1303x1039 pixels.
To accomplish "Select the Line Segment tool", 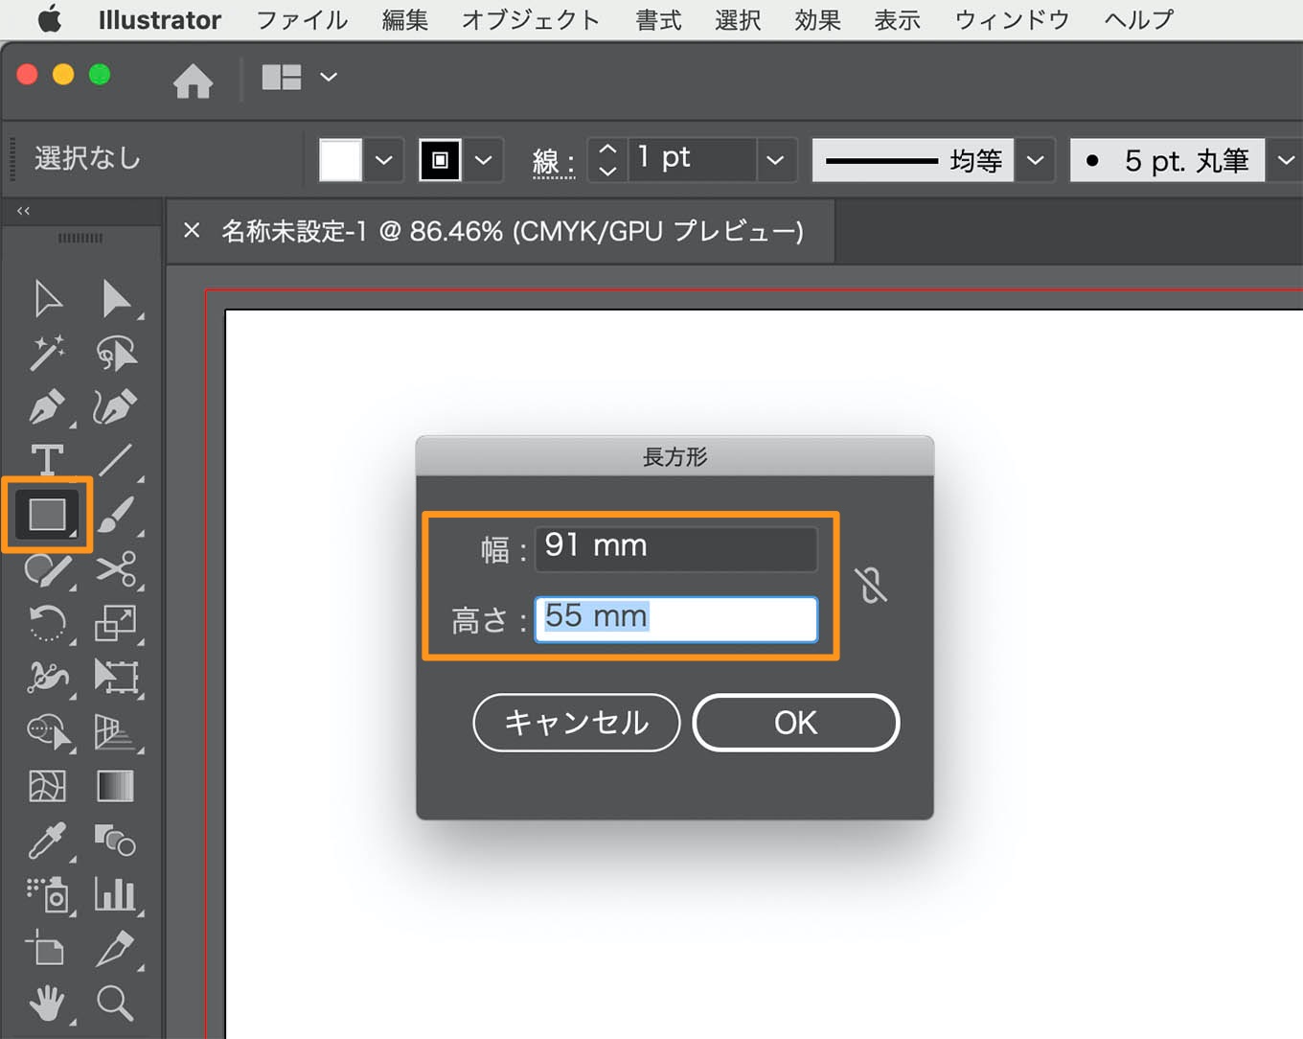I will (116, 460).
